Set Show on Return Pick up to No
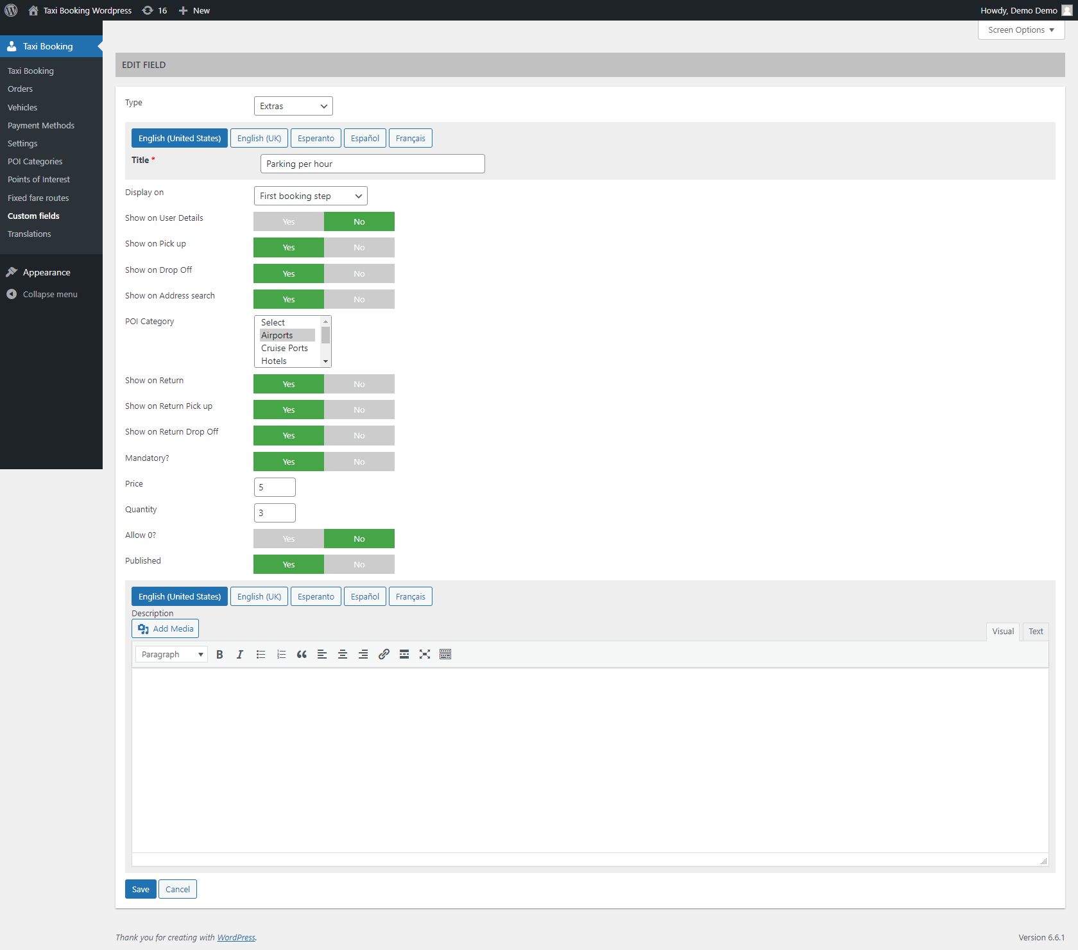Screen dimensions: 1078x950 click(359, 410)
